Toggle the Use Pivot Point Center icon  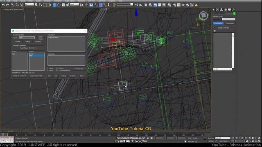(x=81, y=5)
